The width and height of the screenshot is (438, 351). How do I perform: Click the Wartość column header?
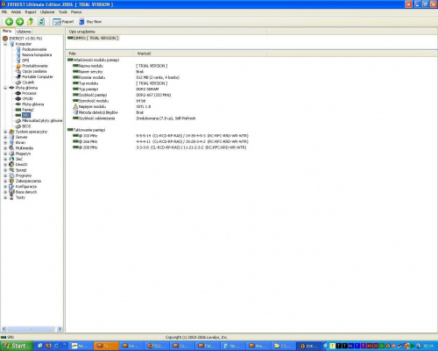coord(201,54)
